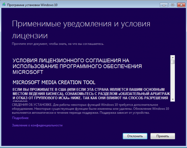This screenshot has height=148, width=187.
Task: Open the Заявление о конфиденциальности link
Action: pyautogui.click(x=37, y=125)
